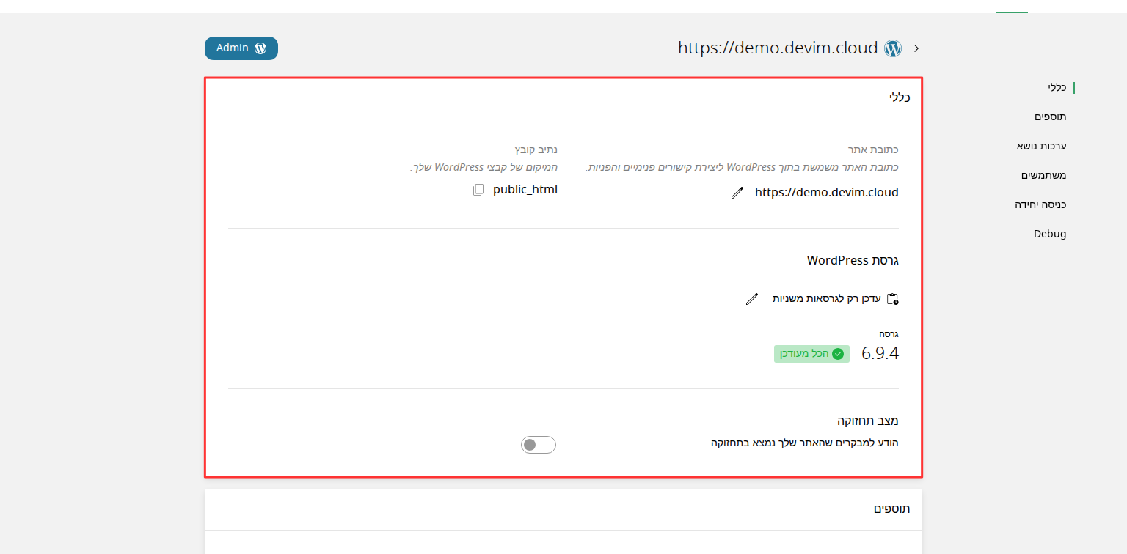The image size is (1127, 554).
Task: Toggle the maintenance mode switch
Action: tap(539, 445)
